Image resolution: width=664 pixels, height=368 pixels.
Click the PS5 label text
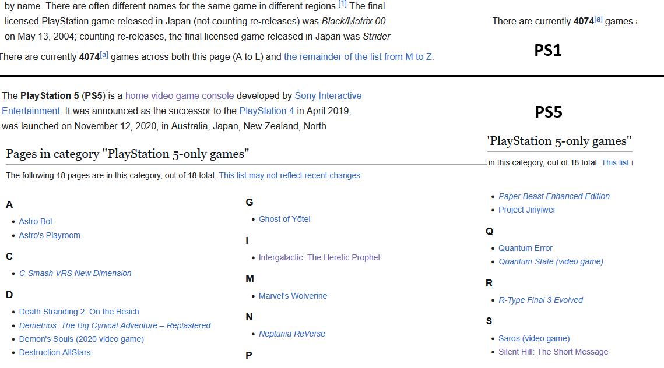pyautogui.click(x=549, y=112)
